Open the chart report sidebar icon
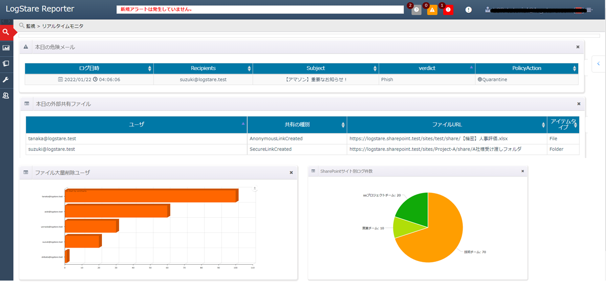This screenshot has width=606, height=282. (x=6, y=48)
